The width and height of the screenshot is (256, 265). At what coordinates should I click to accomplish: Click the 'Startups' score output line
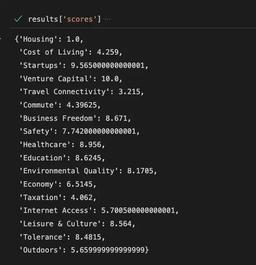pyautogui.click(x=84, y=65)
